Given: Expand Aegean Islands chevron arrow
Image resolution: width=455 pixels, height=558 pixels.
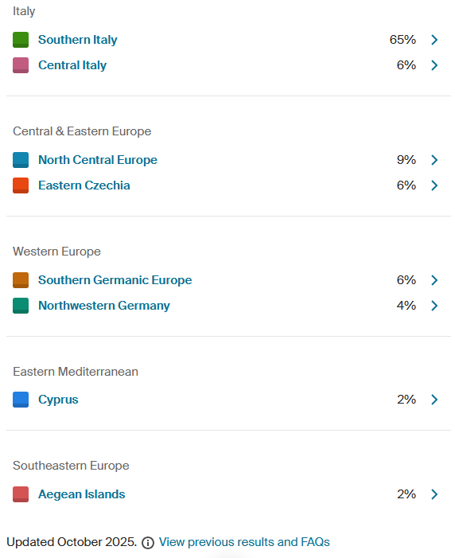Looking at the screenshot, I should [x=434, y=494].
